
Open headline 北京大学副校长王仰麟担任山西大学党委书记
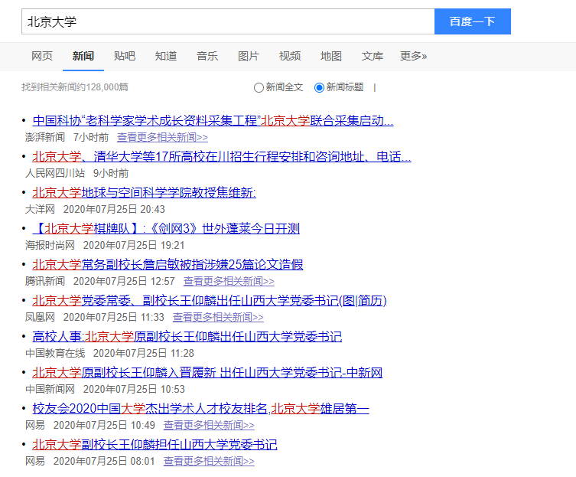155,445
